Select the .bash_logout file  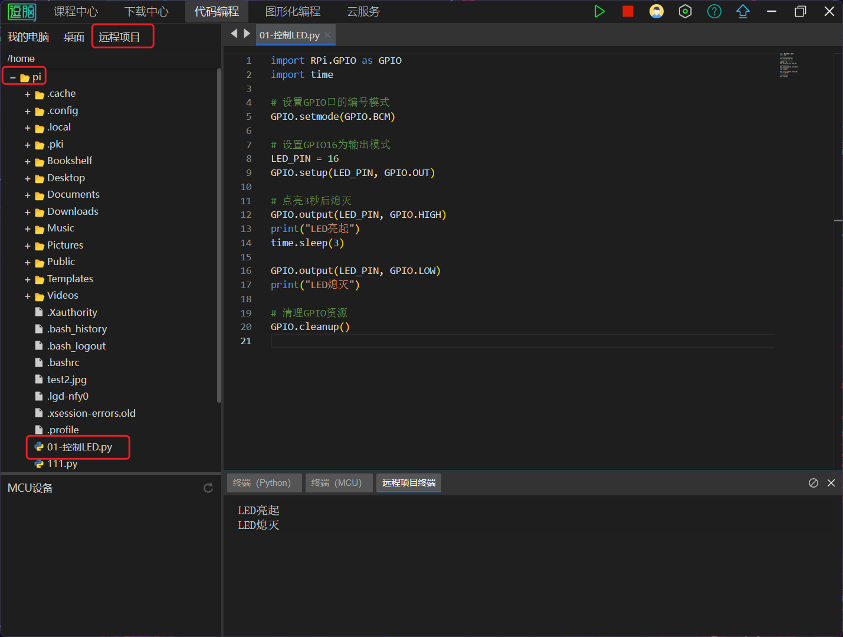[x=76, y=346]
